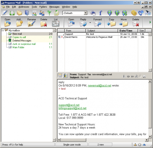Expand the Reply options arrow
The image size is (153, 148).
point(90,23)
